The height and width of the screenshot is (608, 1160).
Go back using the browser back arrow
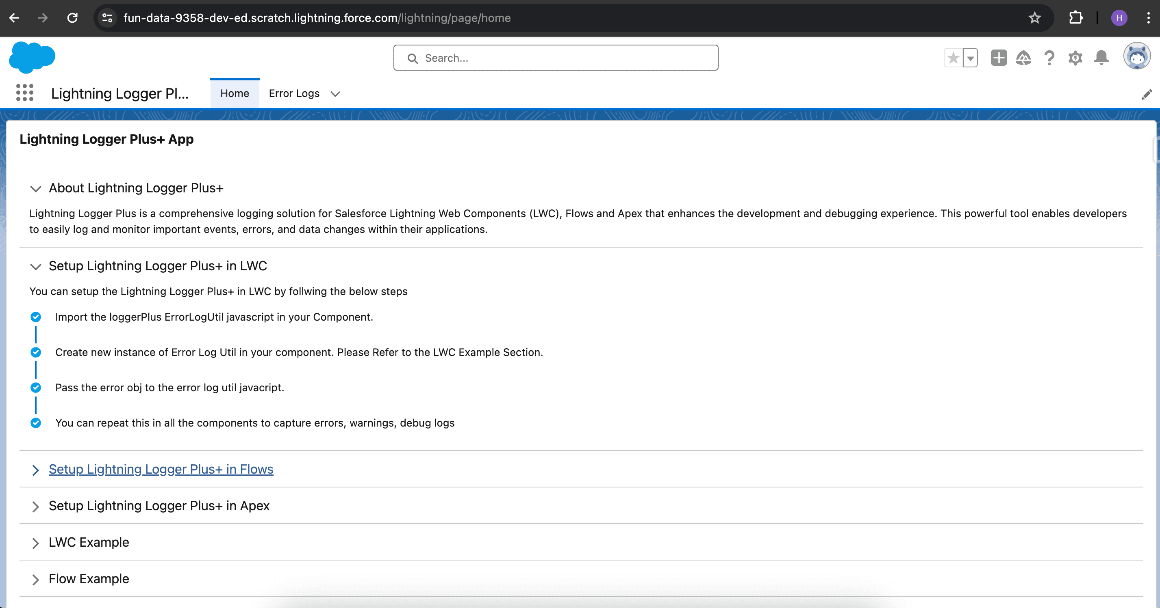[14, 18]
